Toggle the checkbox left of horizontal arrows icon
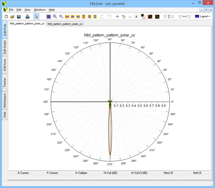Viewport: 215px width, 188px height. tap(180, 16)
